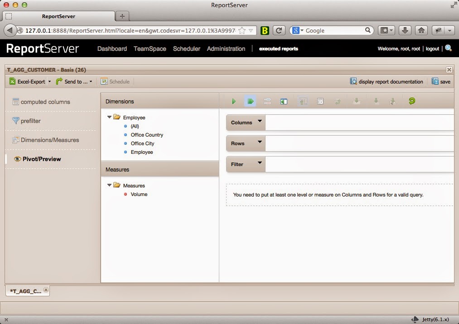Click the Google search field

click(334, 30)
